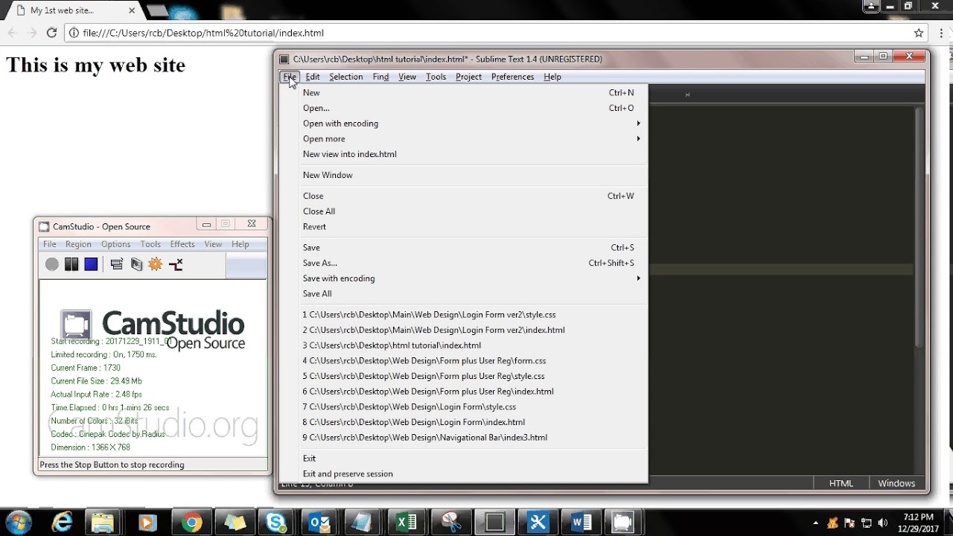Open Excel from the taskbar
Viewport: 953px width, 536px height.
(x=407, y=523)
